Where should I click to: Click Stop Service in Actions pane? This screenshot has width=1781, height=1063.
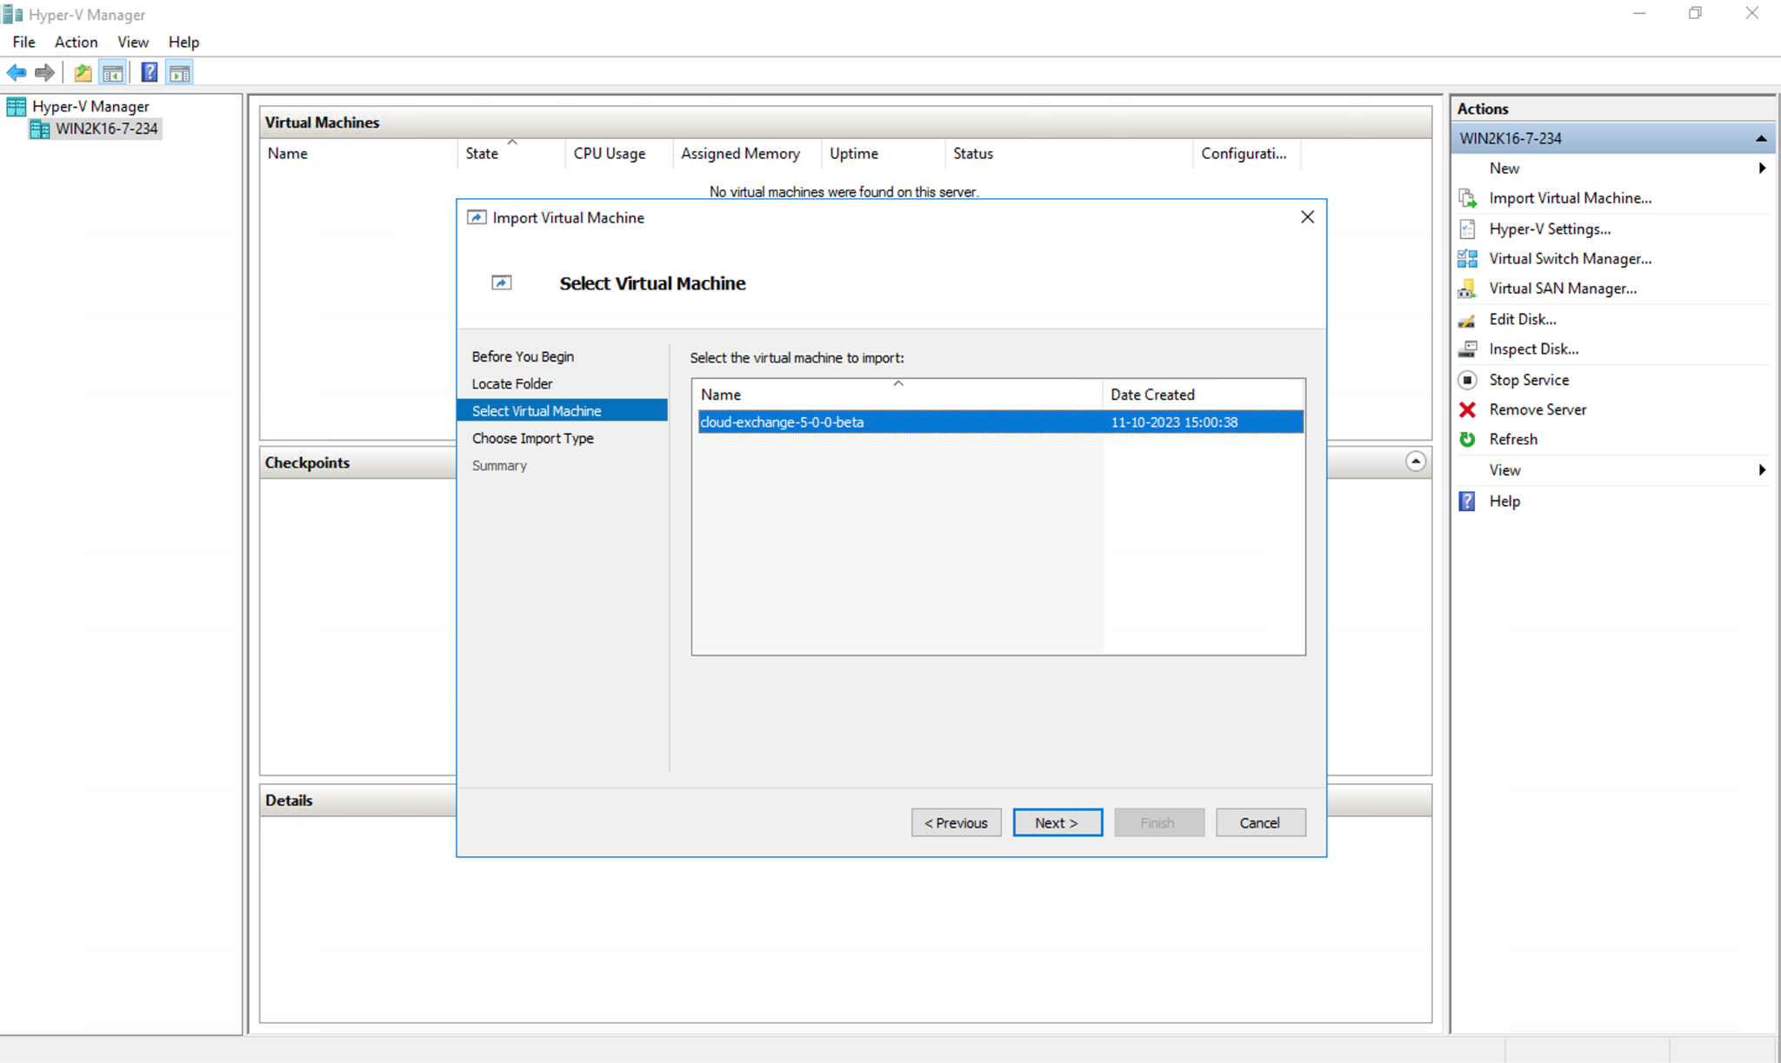pyautogui.click(x=1529, y=380)
